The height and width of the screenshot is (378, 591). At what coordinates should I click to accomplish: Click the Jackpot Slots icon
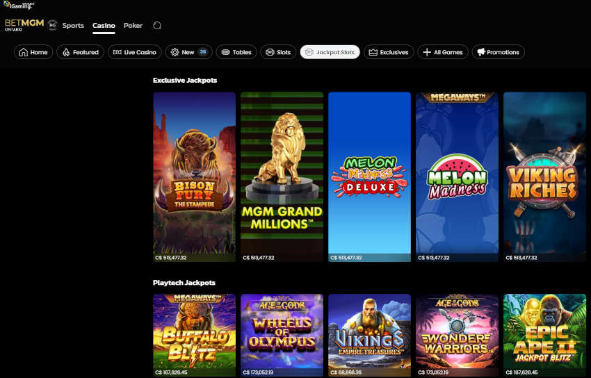(x=309, y=52)
